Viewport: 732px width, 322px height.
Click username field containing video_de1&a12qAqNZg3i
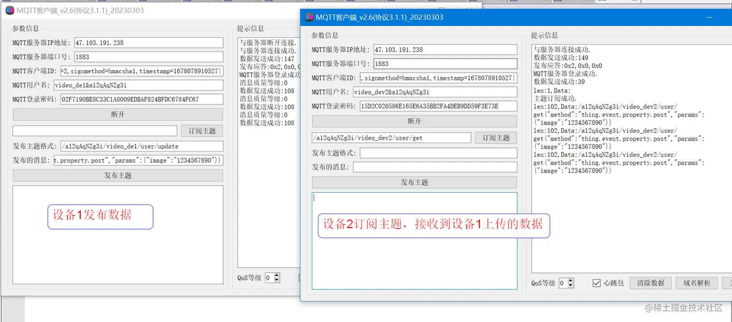click(x=138, y=85)
